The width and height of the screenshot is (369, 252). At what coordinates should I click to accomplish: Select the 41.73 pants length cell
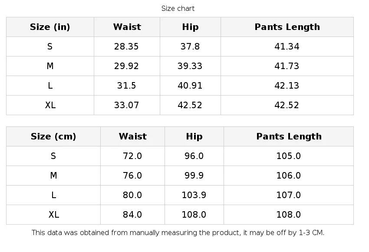pyautogui.click(x=287, y=66)
